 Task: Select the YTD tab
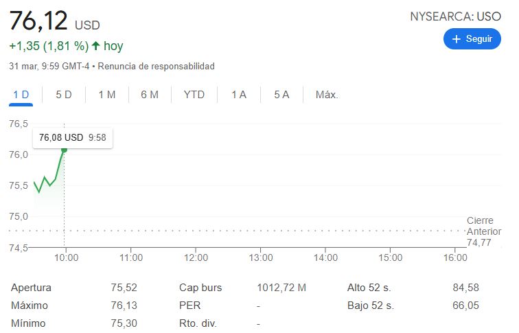tap(194, 95)
